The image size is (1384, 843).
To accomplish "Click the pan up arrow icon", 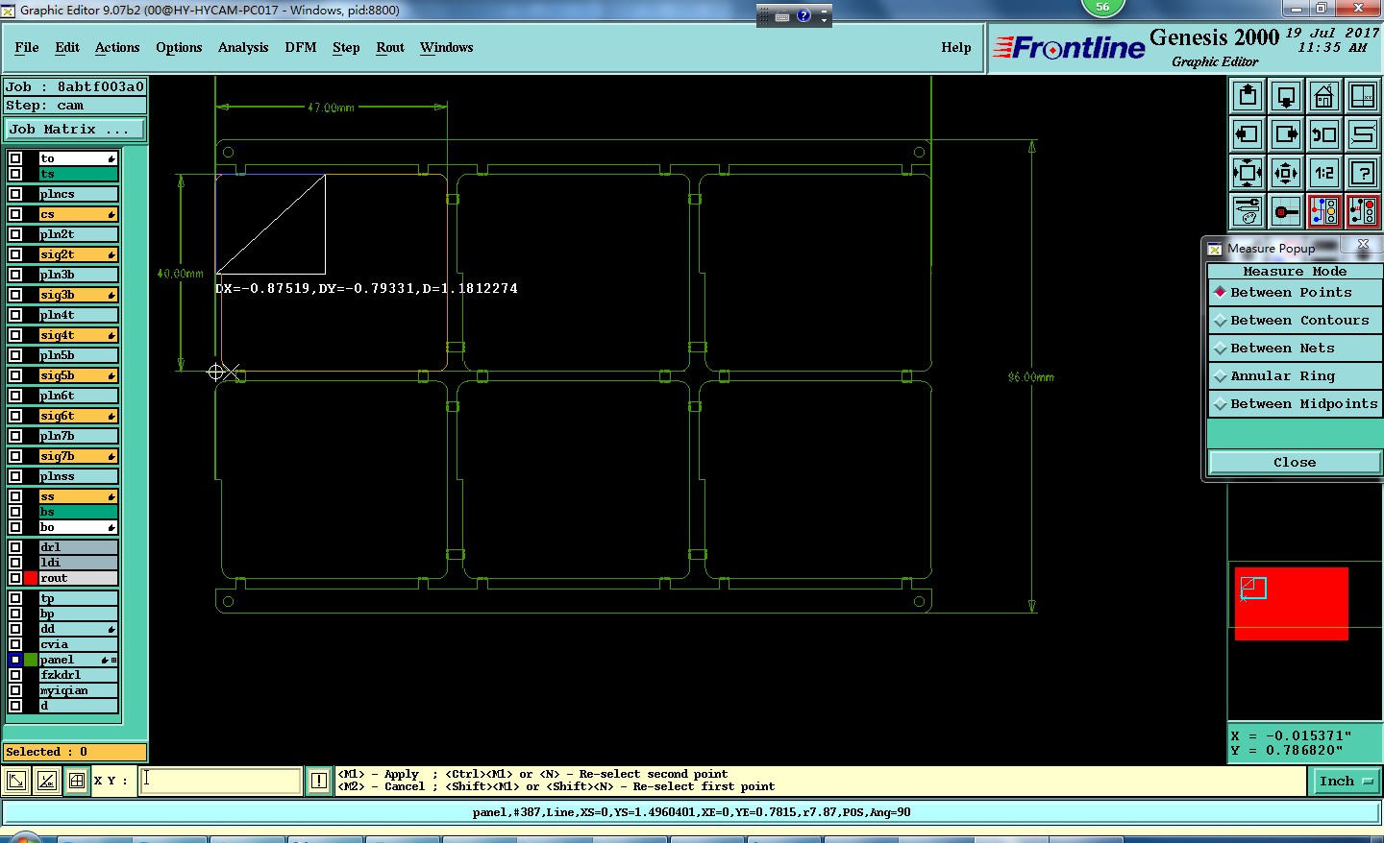I will [x=1248, y=96].
